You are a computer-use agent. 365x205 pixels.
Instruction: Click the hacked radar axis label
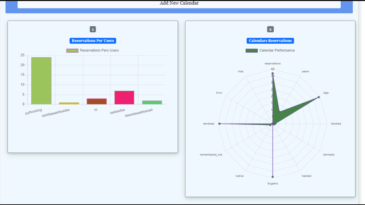click(x=306, y=176)
